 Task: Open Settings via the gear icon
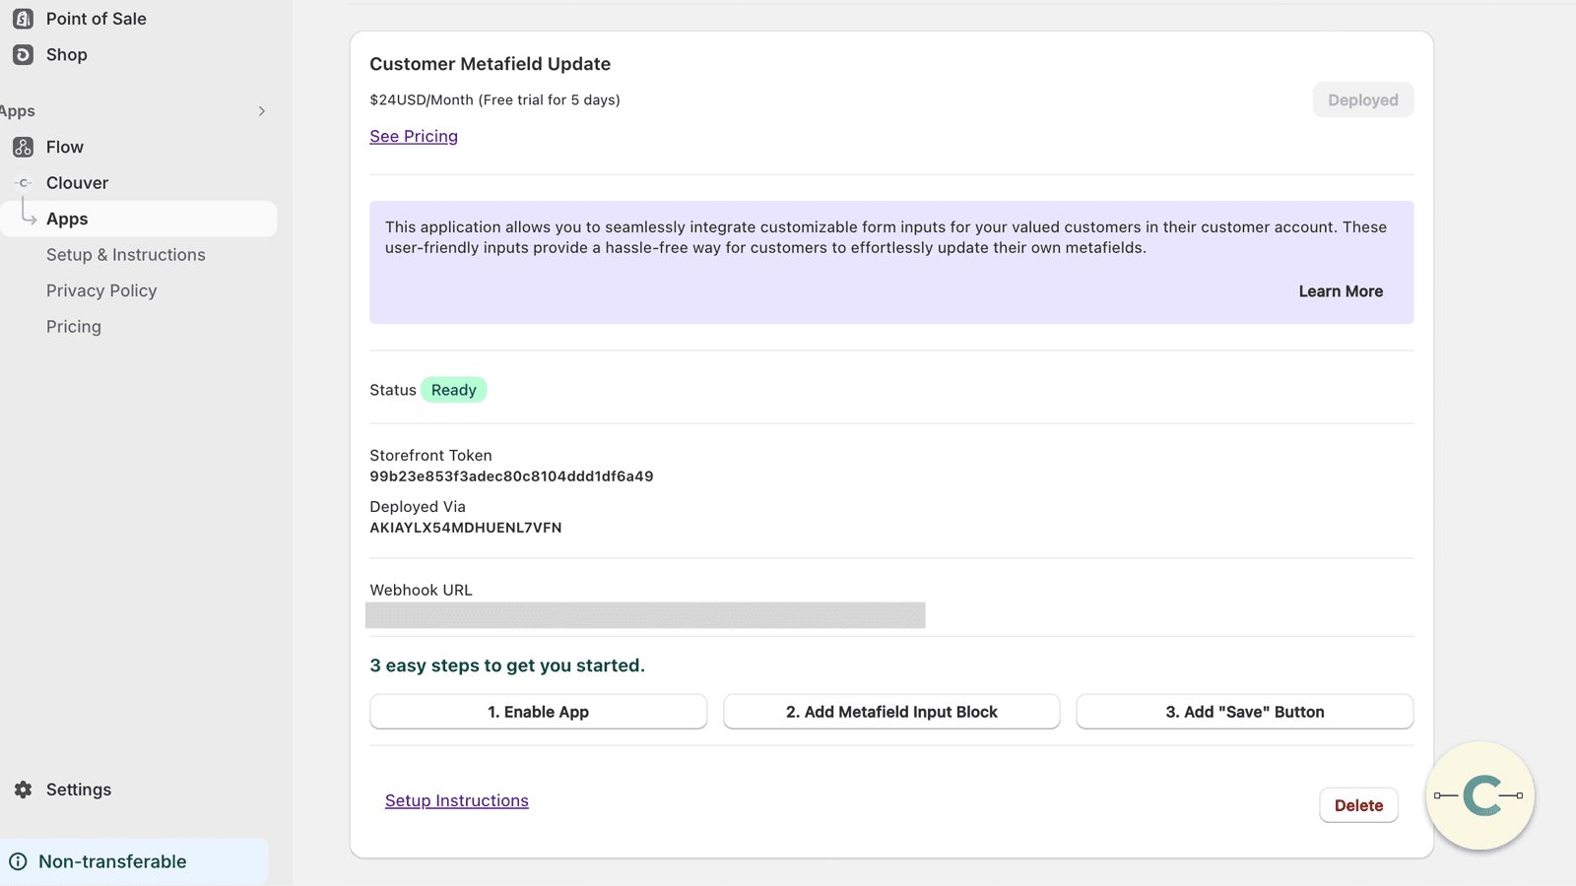tap(22, 789)
